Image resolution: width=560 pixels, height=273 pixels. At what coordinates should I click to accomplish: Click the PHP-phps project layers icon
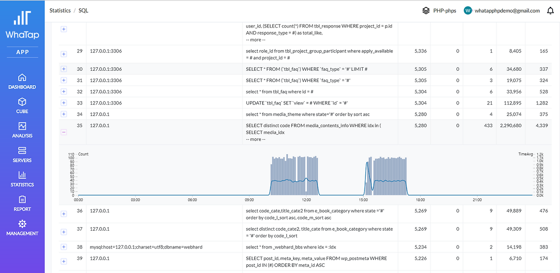tap(426, 10)
